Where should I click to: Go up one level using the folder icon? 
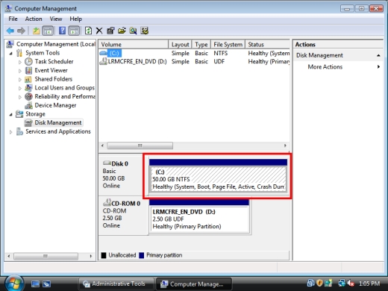click(x=37, y=31)
